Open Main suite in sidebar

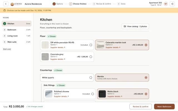click(17, 42)
